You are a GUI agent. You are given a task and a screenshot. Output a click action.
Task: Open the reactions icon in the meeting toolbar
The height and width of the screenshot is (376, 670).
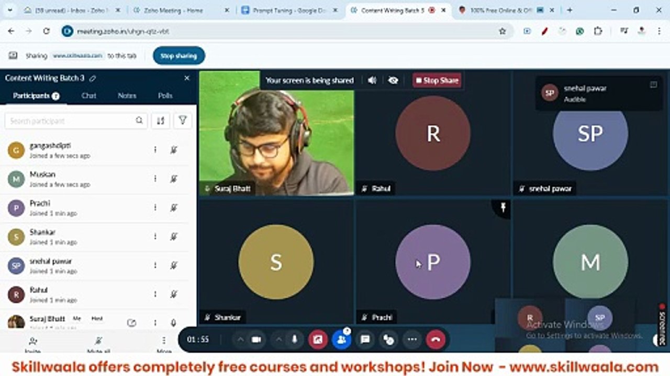(x=388, y=339)
